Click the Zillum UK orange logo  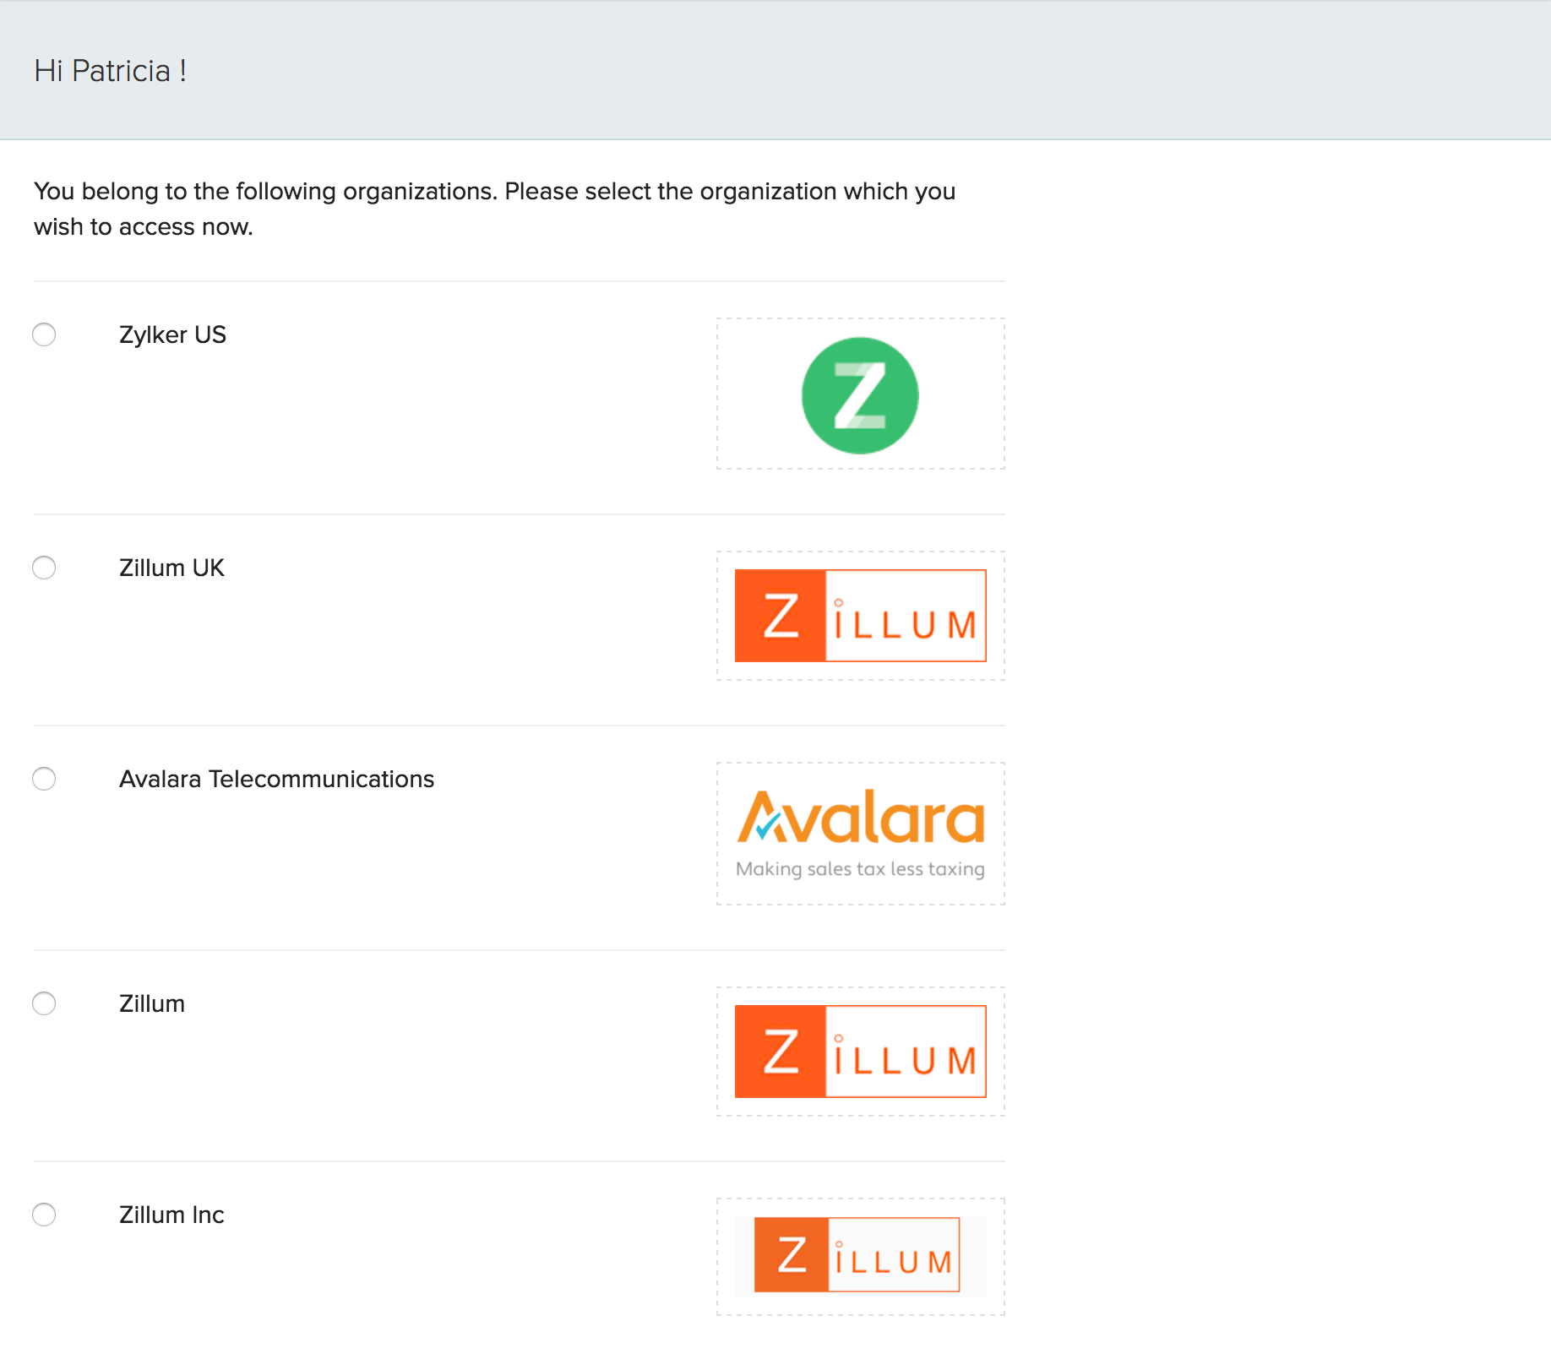click(x=859, y=615)
